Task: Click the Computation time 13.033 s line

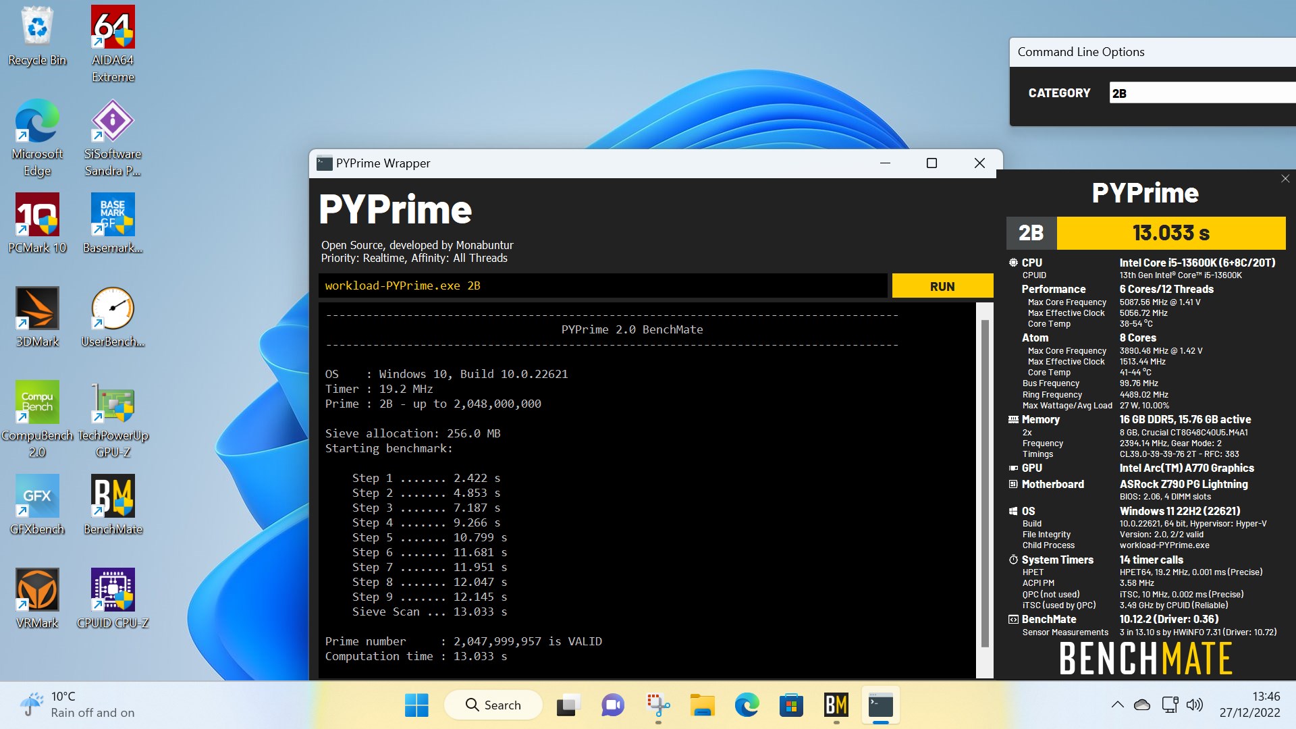Action: click(416, 656)
